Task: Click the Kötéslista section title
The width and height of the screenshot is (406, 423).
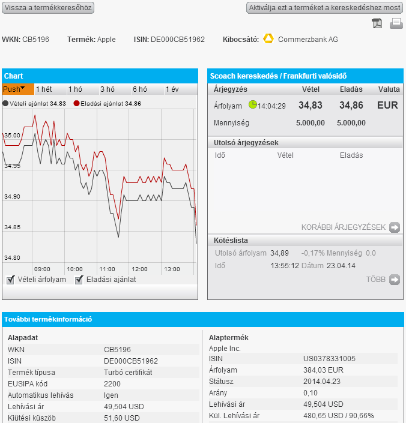Action: click(x=231, y=241)
